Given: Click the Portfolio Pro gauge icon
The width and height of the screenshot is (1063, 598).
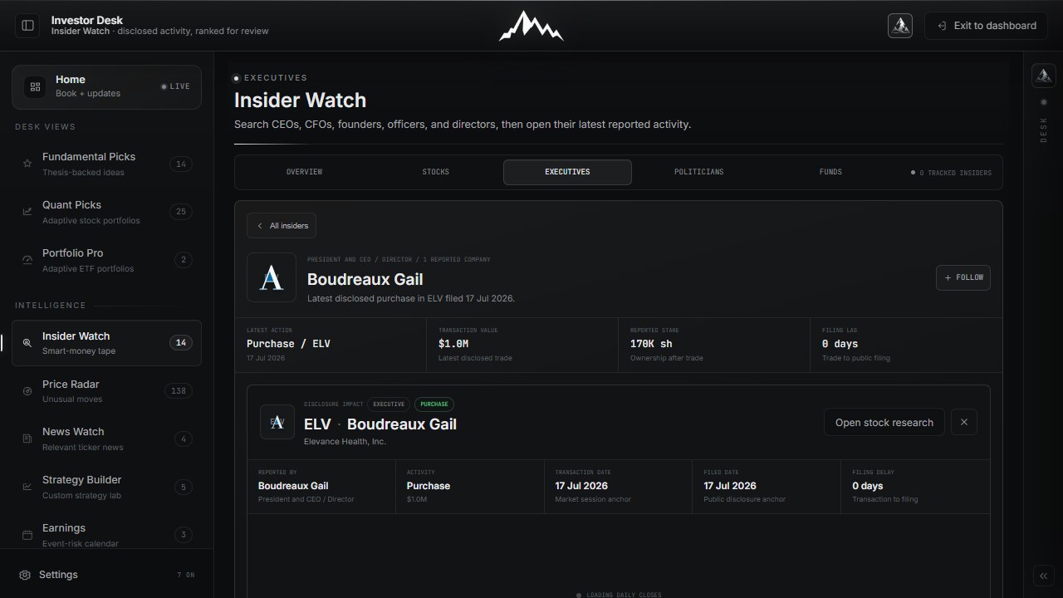Looking at the screenshot, I should tap(27, 260).
